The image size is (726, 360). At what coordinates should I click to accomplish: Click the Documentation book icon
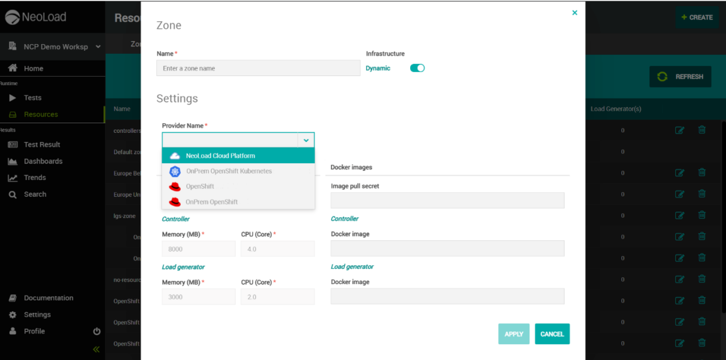click(12, 298)
